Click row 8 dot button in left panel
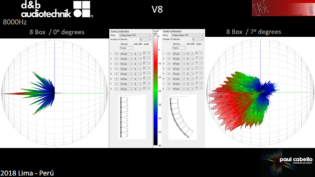 [116, 89]
